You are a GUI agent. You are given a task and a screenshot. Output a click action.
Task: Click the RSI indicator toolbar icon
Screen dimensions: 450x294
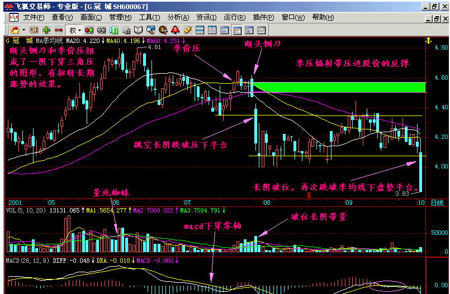pyautogui.click(x=34, y=30)
